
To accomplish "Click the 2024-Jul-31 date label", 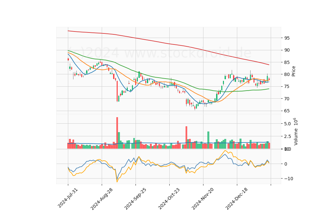I will pos(68,198).
